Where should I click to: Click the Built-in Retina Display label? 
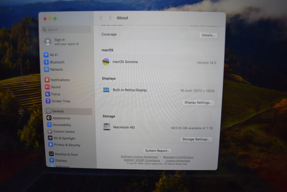click(x=130, y=90)
